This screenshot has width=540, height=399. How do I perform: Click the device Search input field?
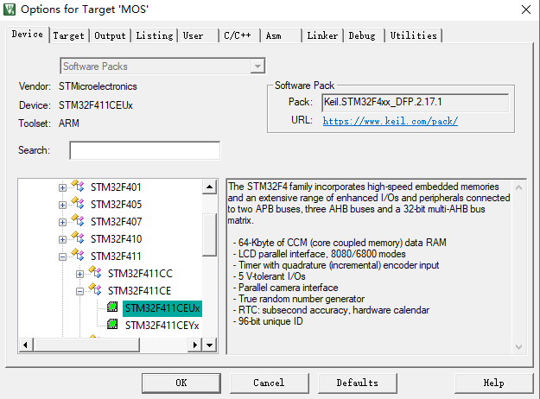[x=144, y=150]
